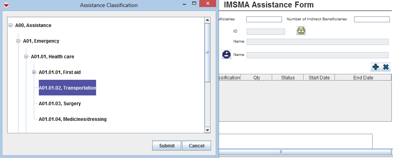Choose A01.01.04, Medicines/dressing item
The width and height of the screenshot is (393, 158).
(x=73, y=119)
